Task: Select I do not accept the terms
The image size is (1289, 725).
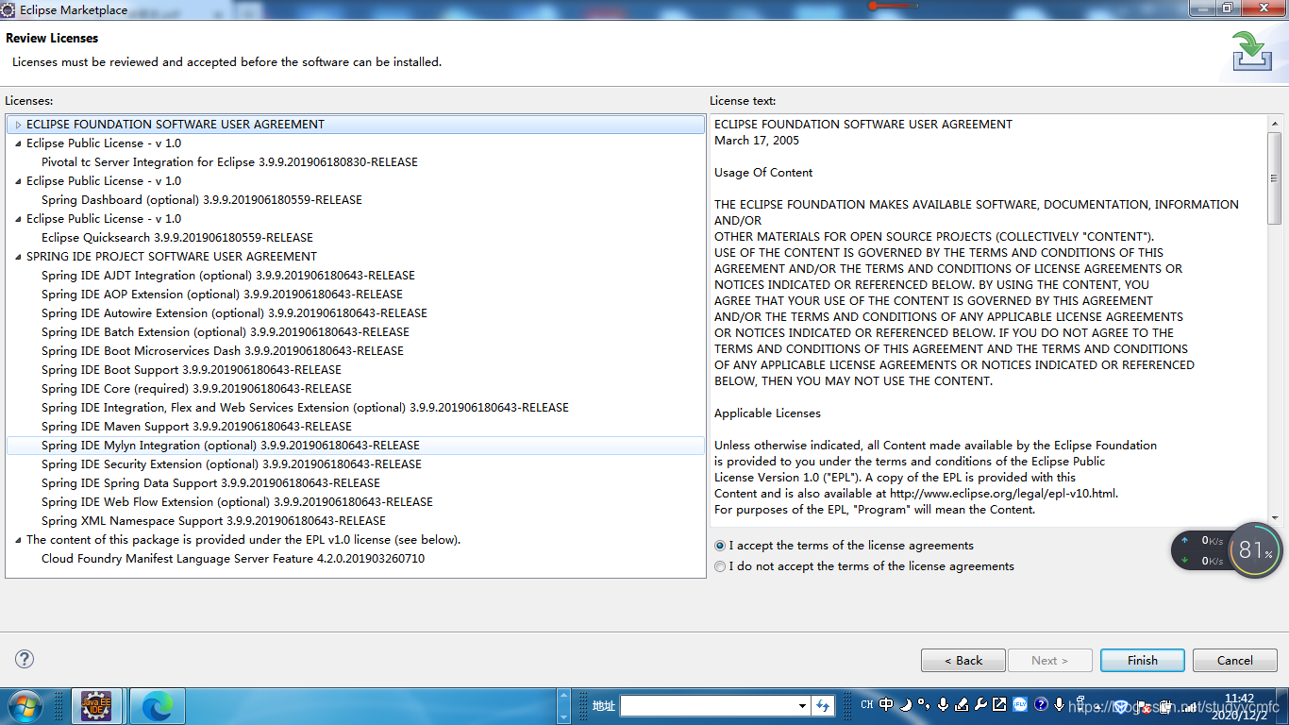Action: click(x=721, y=566)
